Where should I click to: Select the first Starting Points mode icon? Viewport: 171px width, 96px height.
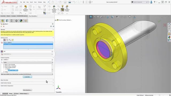point(5,40)
